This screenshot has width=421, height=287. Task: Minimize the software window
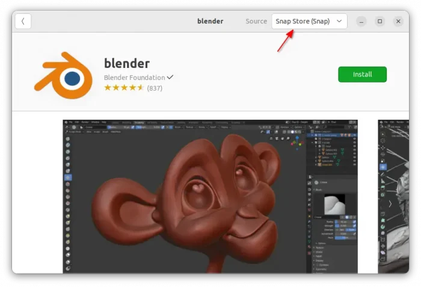click(361, 21)
